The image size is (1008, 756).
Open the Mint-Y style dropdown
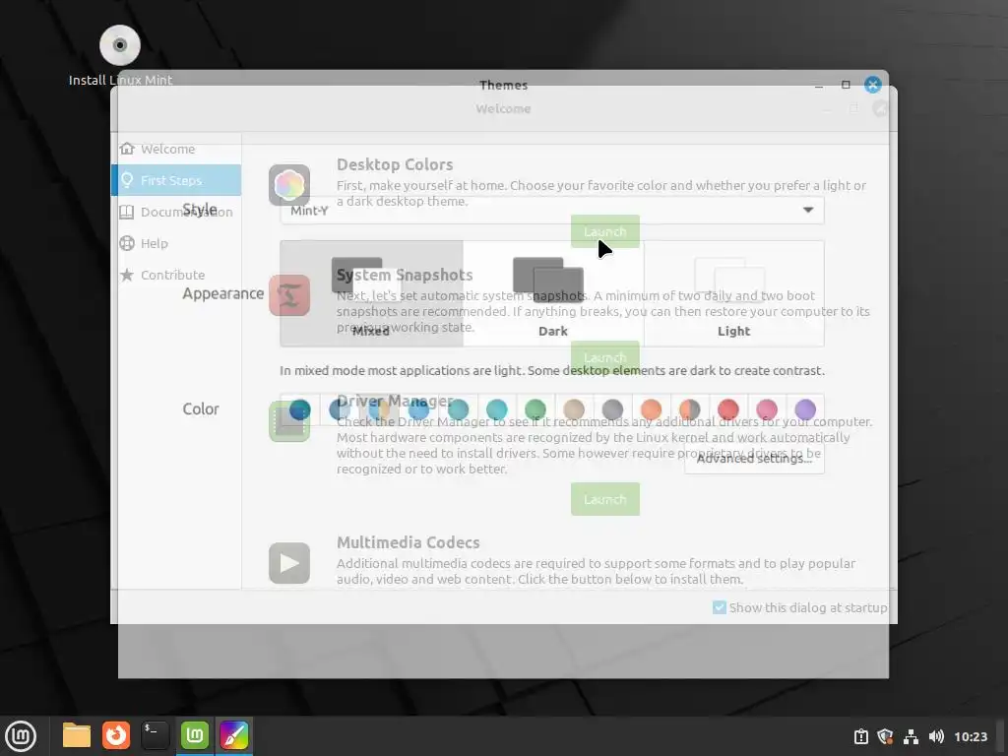552,211
